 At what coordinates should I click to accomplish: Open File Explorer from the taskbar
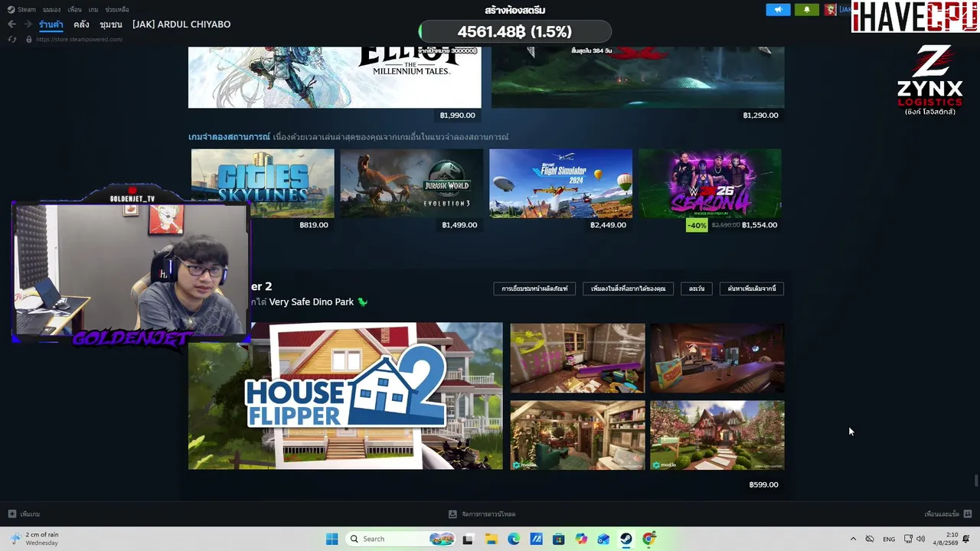tap(491, 539)
